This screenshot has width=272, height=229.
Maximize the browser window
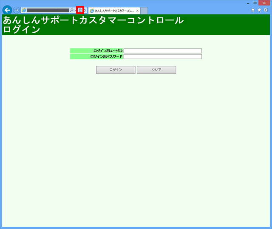tap(255, 3)
